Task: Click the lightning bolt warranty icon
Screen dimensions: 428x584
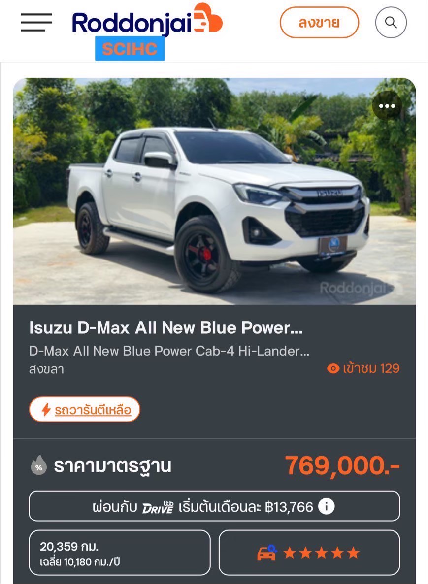Action: point(46,409)
